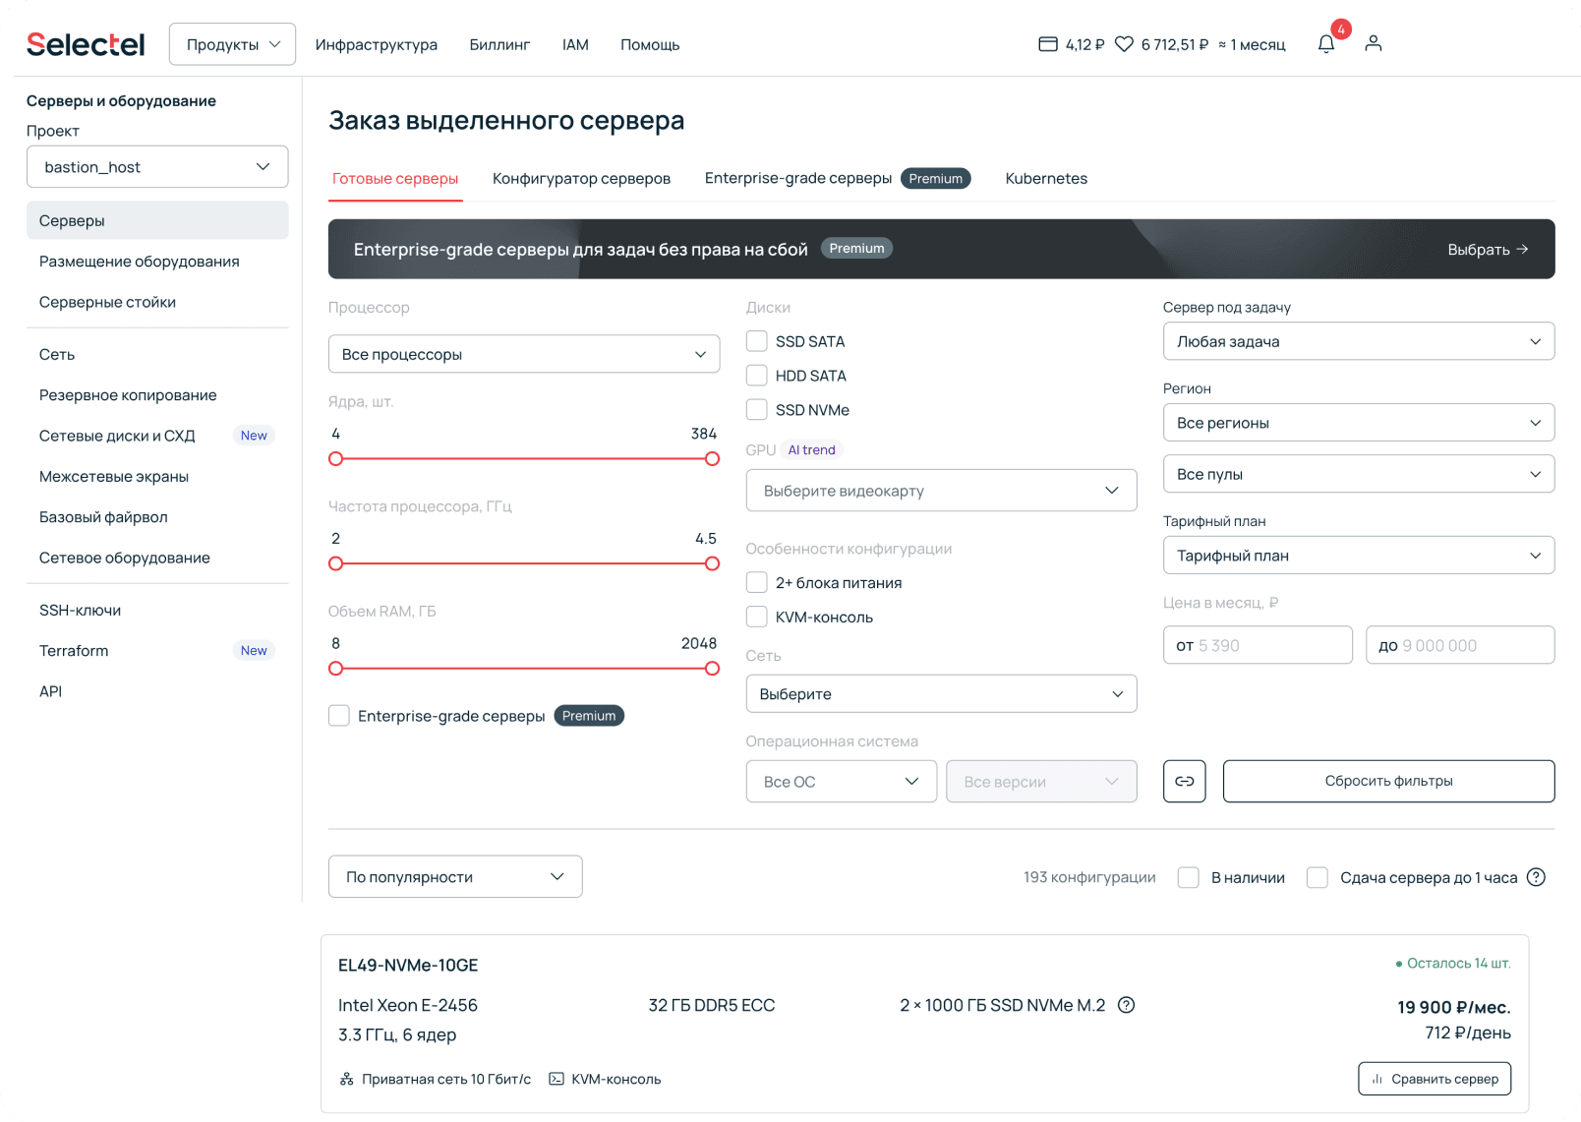This screenshot has height=1122, width=1581.
Task: Focus minimum price от field
Action: pyautogui.click(x=1258, y=645)
